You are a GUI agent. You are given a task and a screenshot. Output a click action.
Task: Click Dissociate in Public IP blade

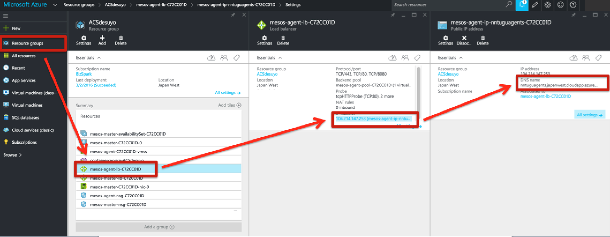[464, 40]
